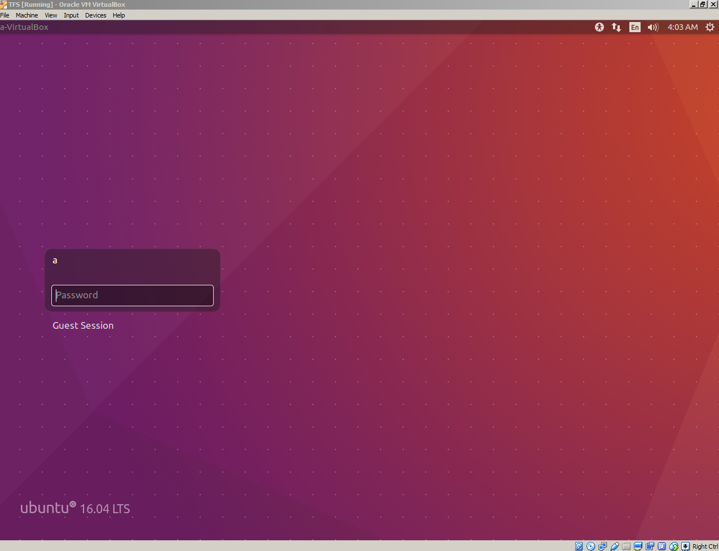Open the Input menu
Screen dimensions: 719x551
71,15
